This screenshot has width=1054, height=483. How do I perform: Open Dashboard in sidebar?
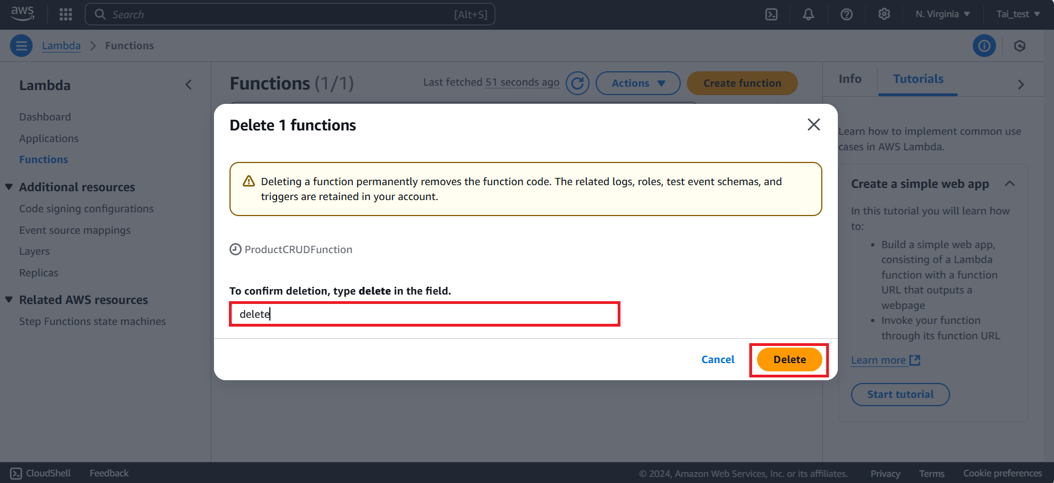(x=45, y=117)
